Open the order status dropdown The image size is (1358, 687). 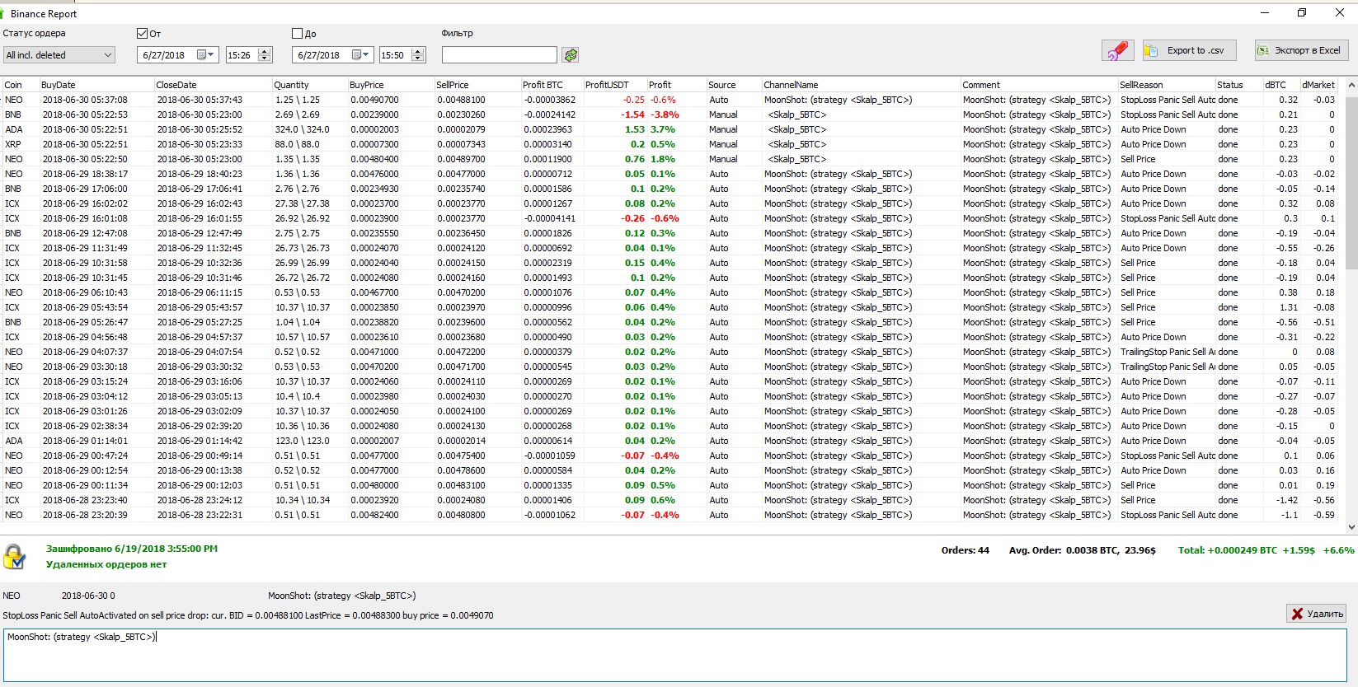59,55
